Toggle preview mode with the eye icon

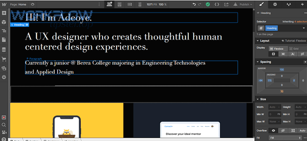33,4
